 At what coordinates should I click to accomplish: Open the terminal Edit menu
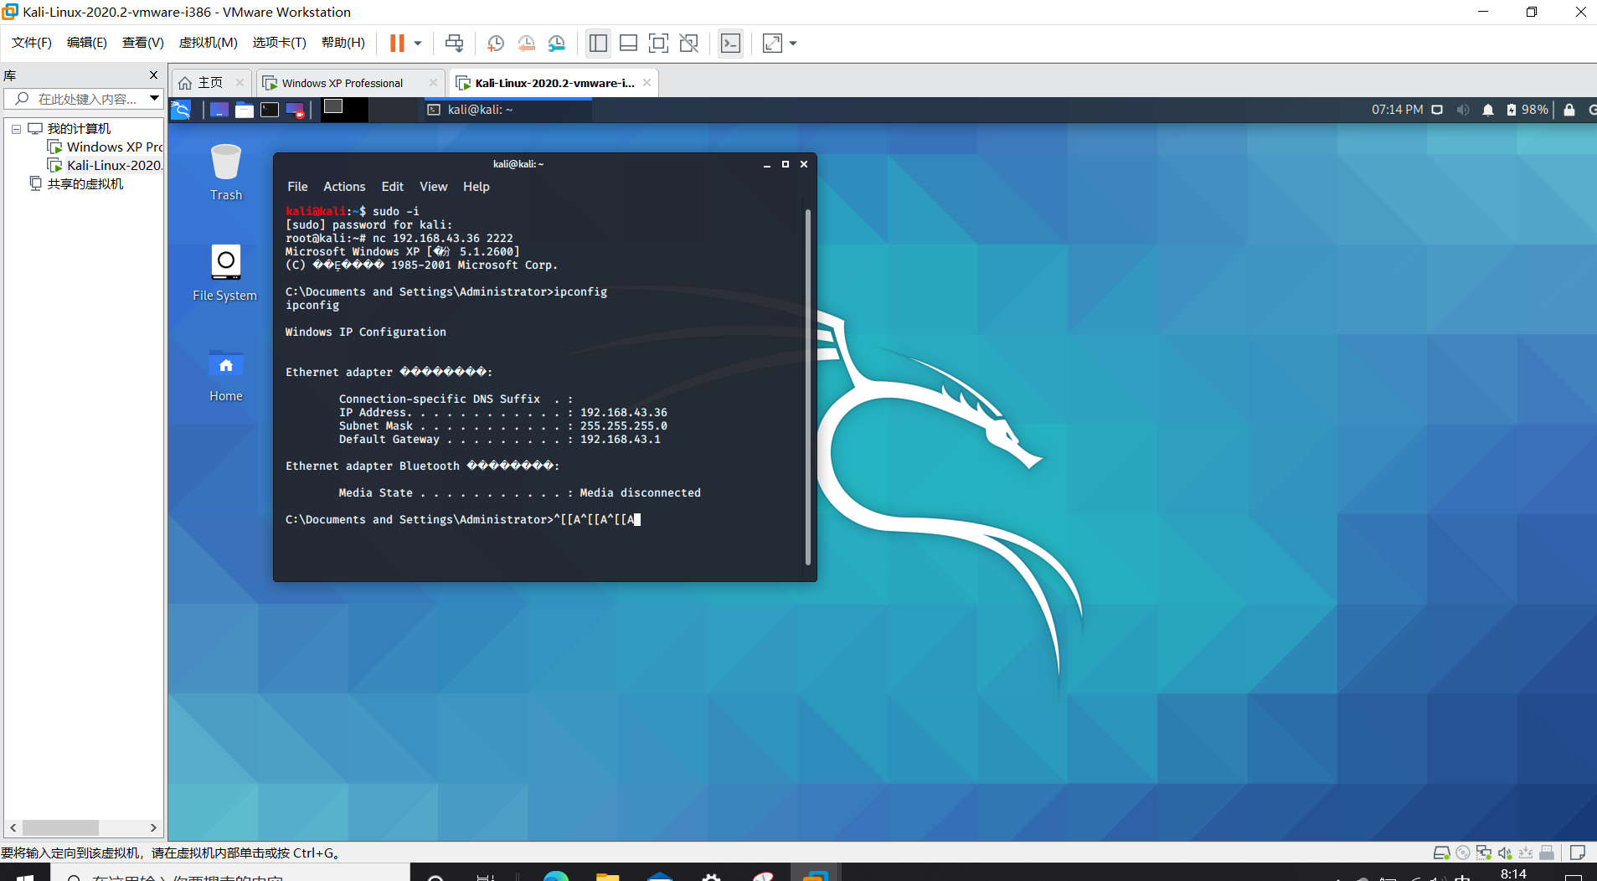393,187
